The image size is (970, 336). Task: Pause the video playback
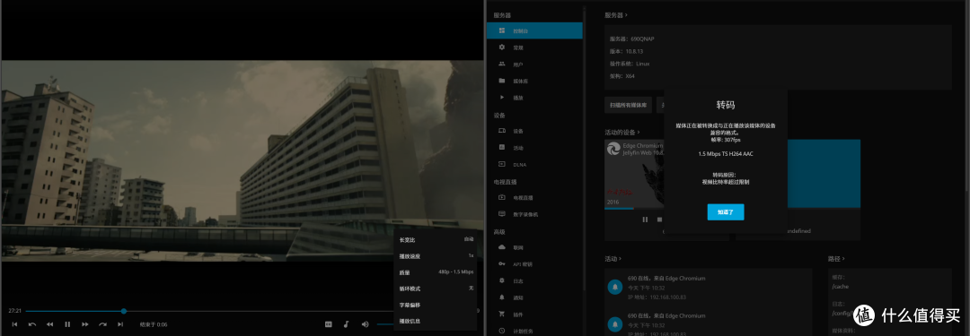point(67,324)
